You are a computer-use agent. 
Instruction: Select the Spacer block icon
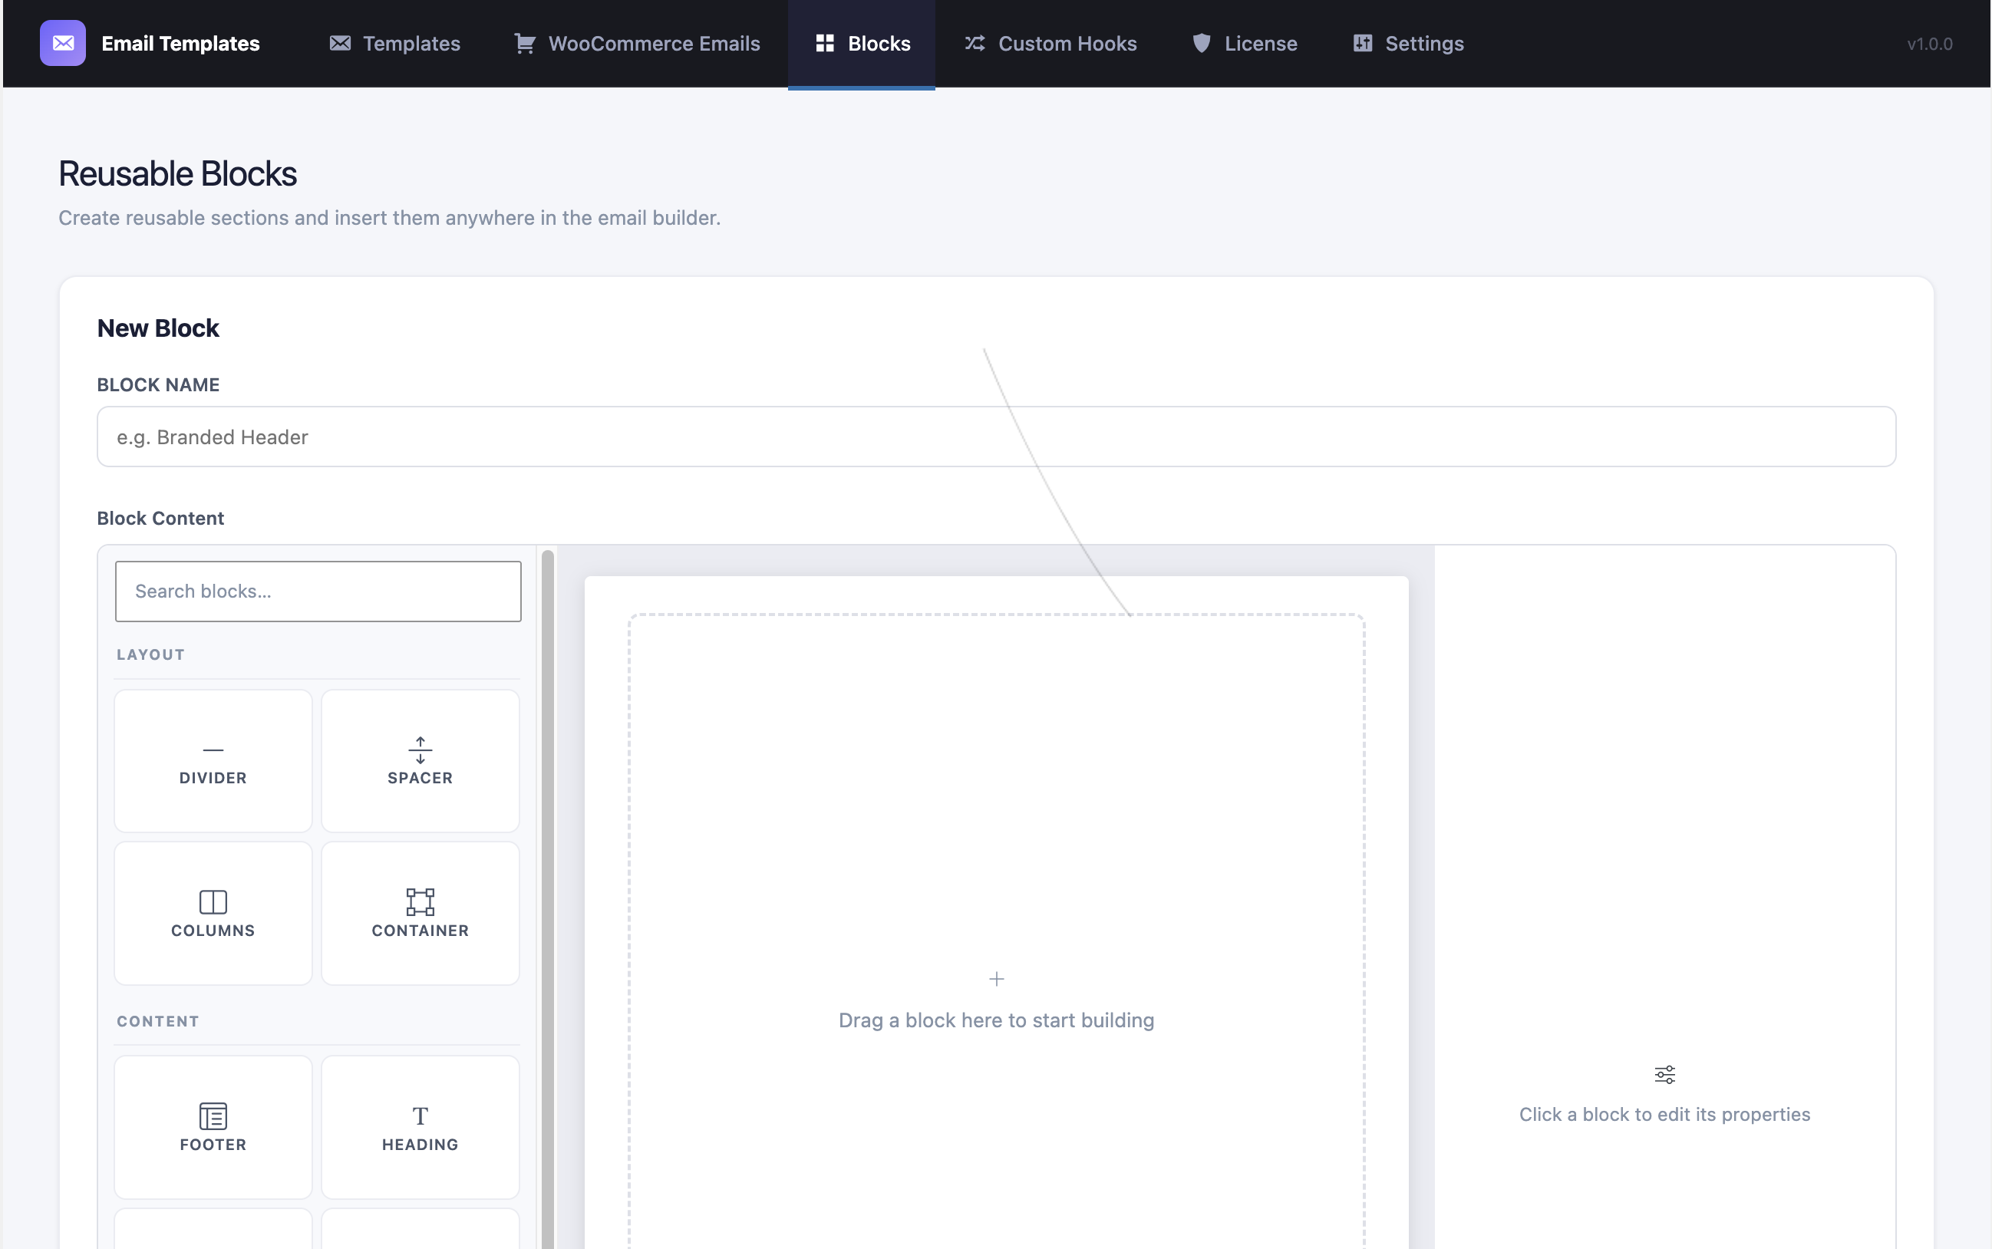420,750
